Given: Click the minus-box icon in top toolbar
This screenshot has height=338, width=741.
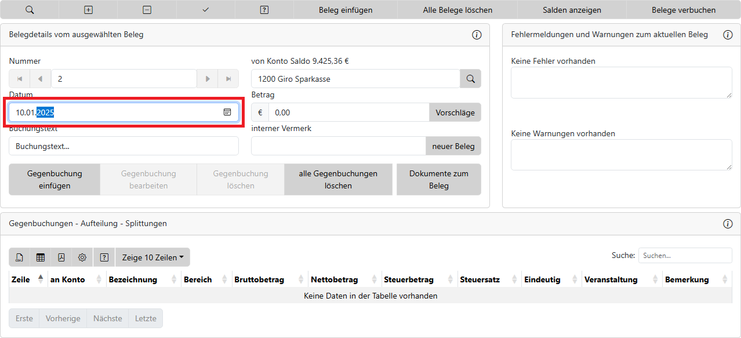Looking at the screenshot, I should coord(147,10).
